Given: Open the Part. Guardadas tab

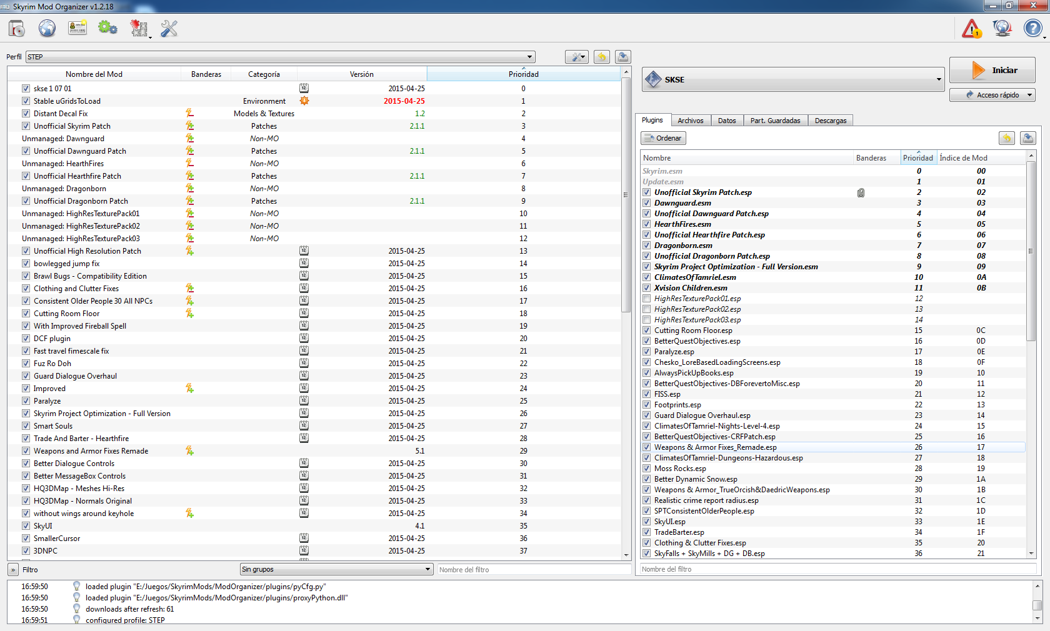Looking at the screenshot, I should 775,121.
